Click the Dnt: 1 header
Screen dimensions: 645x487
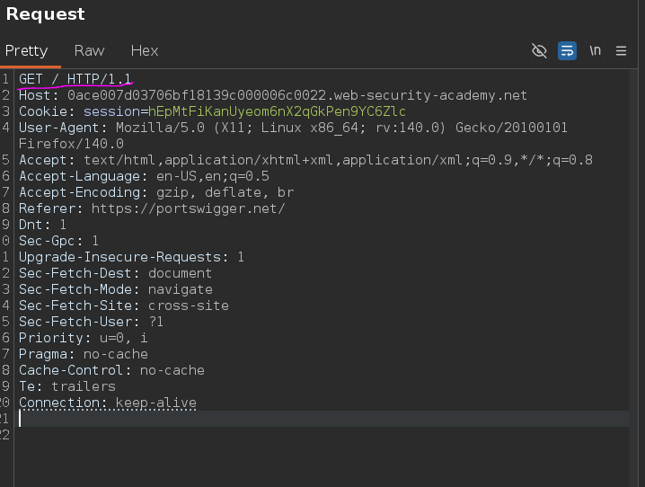coord(42,224)
